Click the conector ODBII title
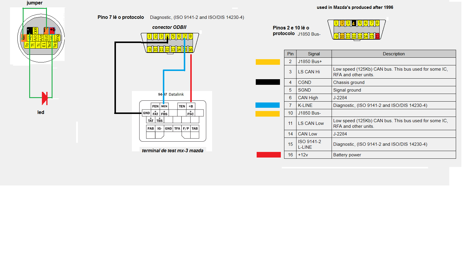 [169, 27]
